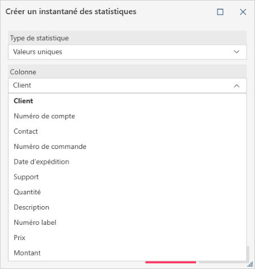
Task: Collapse the Colonne dropdown list
Action: coord(127,86)
